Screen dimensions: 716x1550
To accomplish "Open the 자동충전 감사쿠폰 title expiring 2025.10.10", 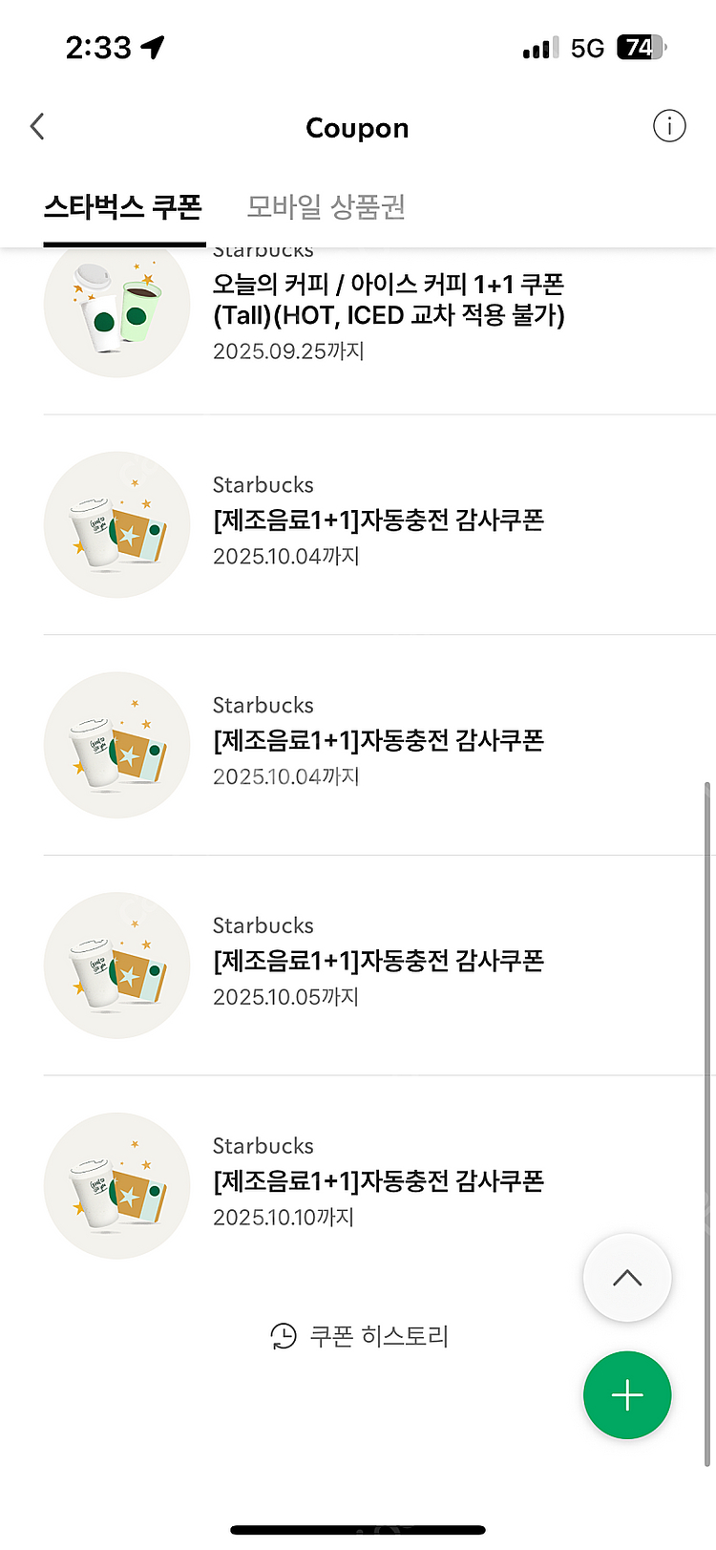I will (378, 1181).
